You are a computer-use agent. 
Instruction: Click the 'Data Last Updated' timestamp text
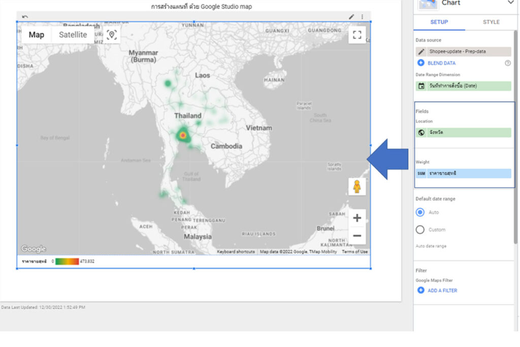pos(43,307)
